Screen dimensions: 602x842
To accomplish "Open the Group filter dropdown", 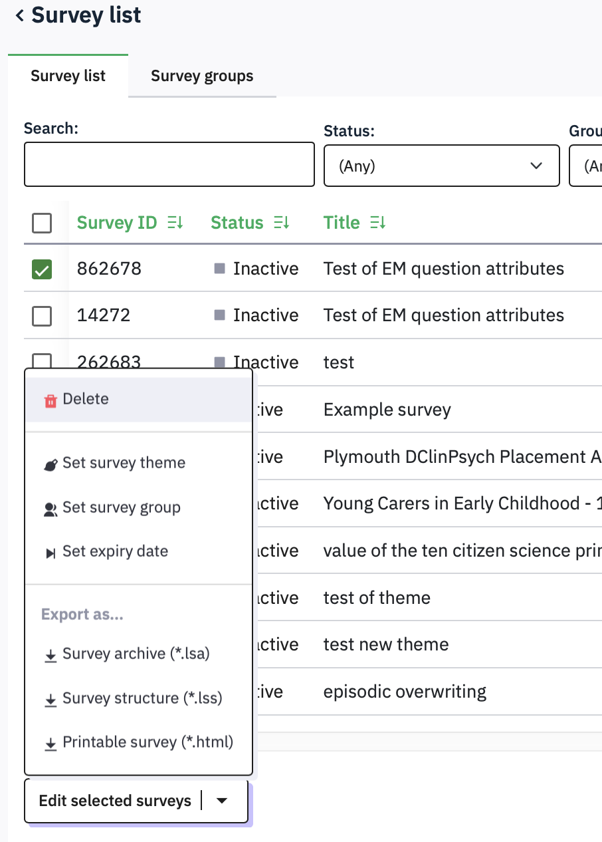I will point(586,166).
